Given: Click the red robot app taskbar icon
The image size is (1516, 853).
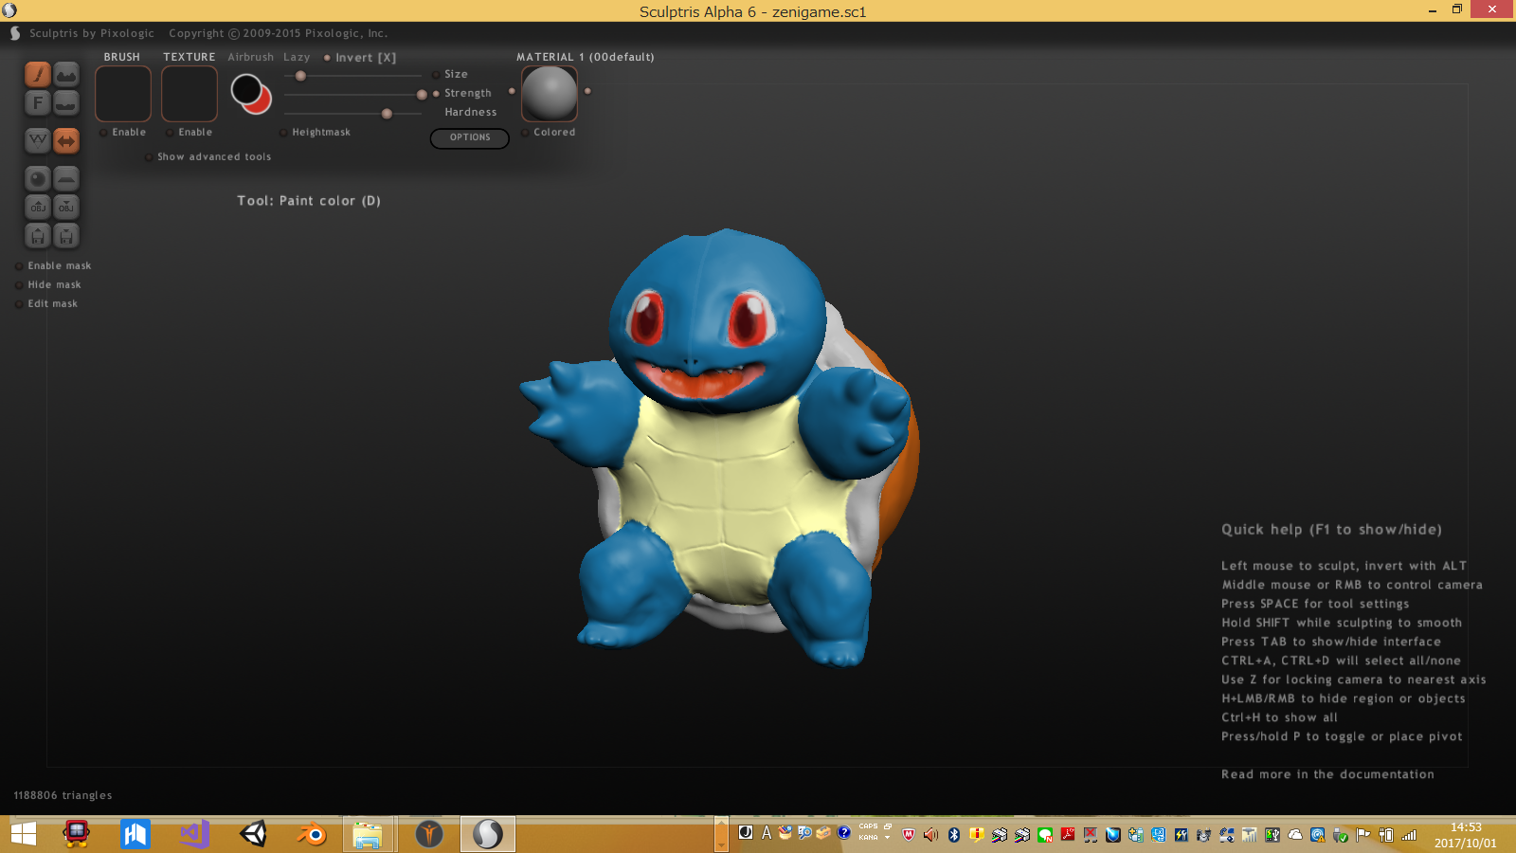Looking at the screenshot, I should click(x=76, y=834).
